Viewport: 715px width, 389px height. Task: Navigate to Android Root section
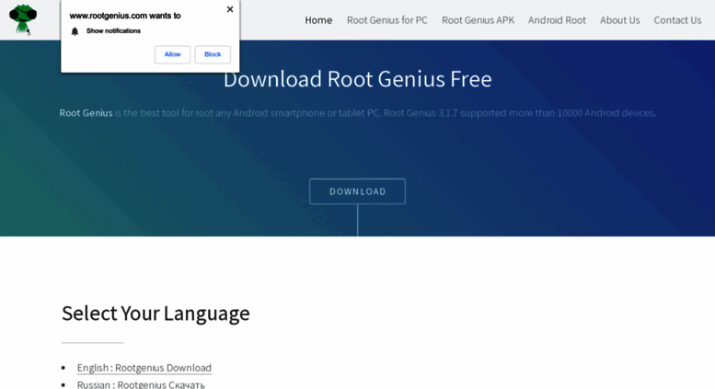[x=557, y=20]
